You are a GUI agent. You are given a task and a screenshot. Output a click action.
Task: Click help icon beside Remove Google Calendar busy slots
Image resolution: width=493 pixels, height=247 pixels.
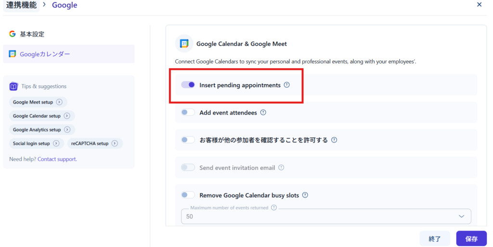[305, 195]
